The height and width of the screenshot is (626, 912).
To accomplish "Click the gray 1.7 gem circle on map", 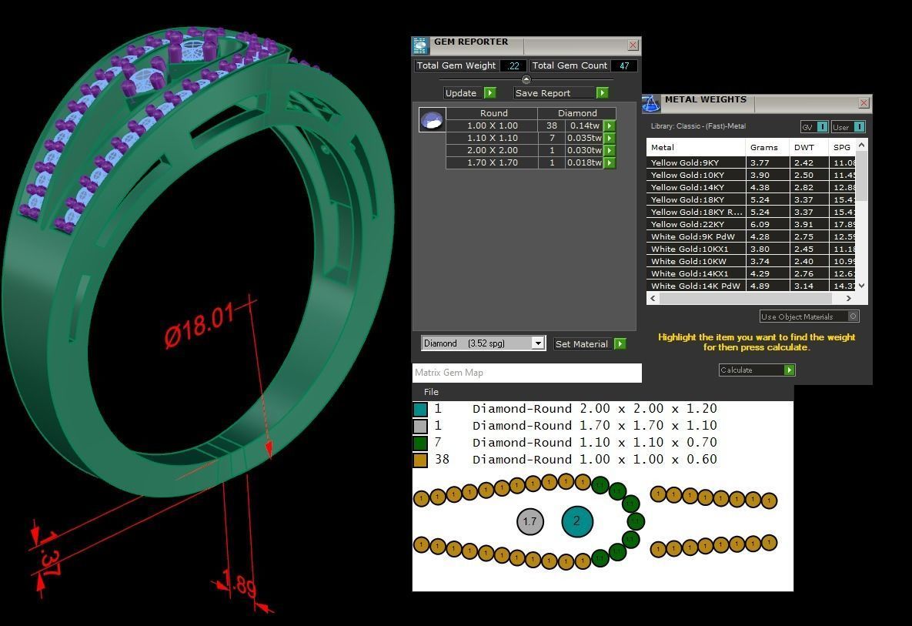I will pyautogui.click(x=529, y=521).
